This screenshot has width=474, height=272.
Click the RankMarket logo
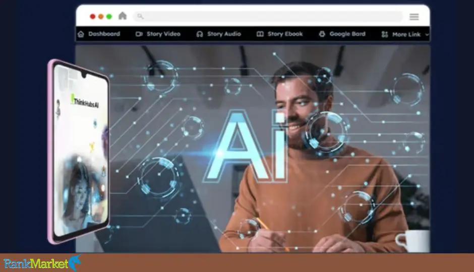coord(42,263)
